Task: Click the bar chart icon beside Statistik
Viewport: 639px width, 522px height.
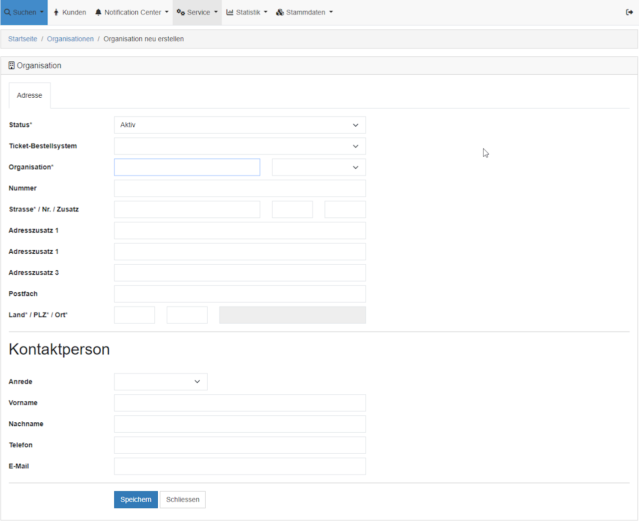Action: (230, 12)
